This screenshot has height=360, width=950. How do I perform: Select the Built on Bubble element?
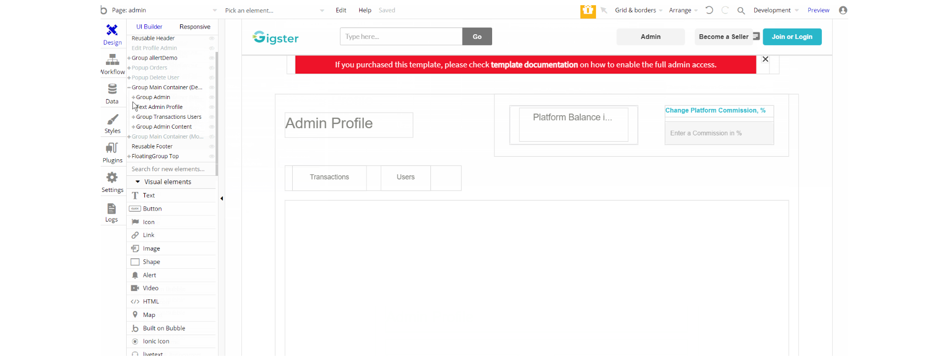172,328
